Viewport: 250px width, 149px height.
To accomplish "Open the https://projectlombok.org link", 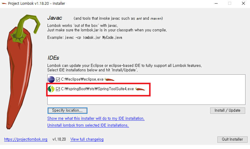I will 26,139.
